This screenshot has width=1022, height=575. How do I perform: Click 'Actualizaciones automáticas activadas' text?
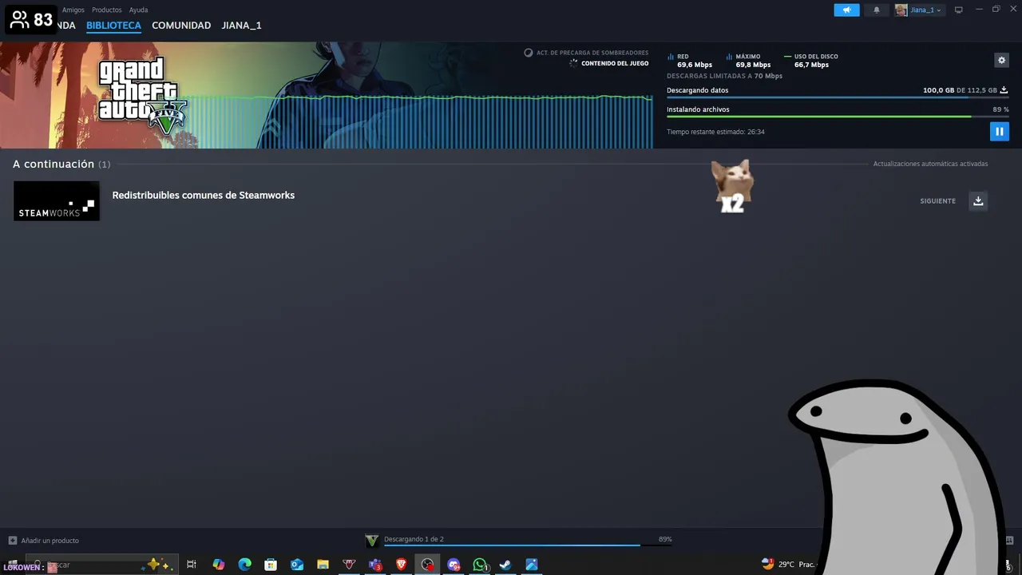click(930, 164)
